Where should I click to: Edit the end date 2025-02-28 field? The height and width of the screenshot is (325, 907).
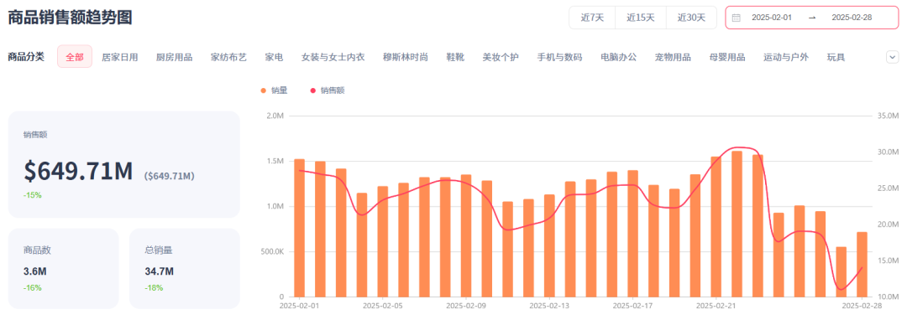pos(852,18)
